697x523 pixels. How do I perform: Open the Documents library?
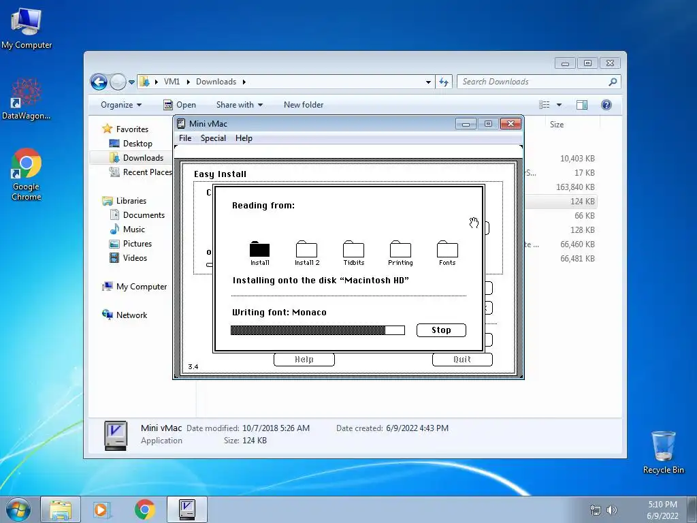(x=137, y=215)
